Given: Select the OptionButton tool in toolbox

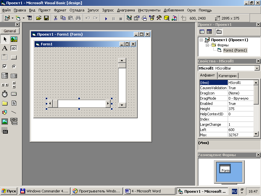Looking at the screenshot, I should (x=14, y=67).
